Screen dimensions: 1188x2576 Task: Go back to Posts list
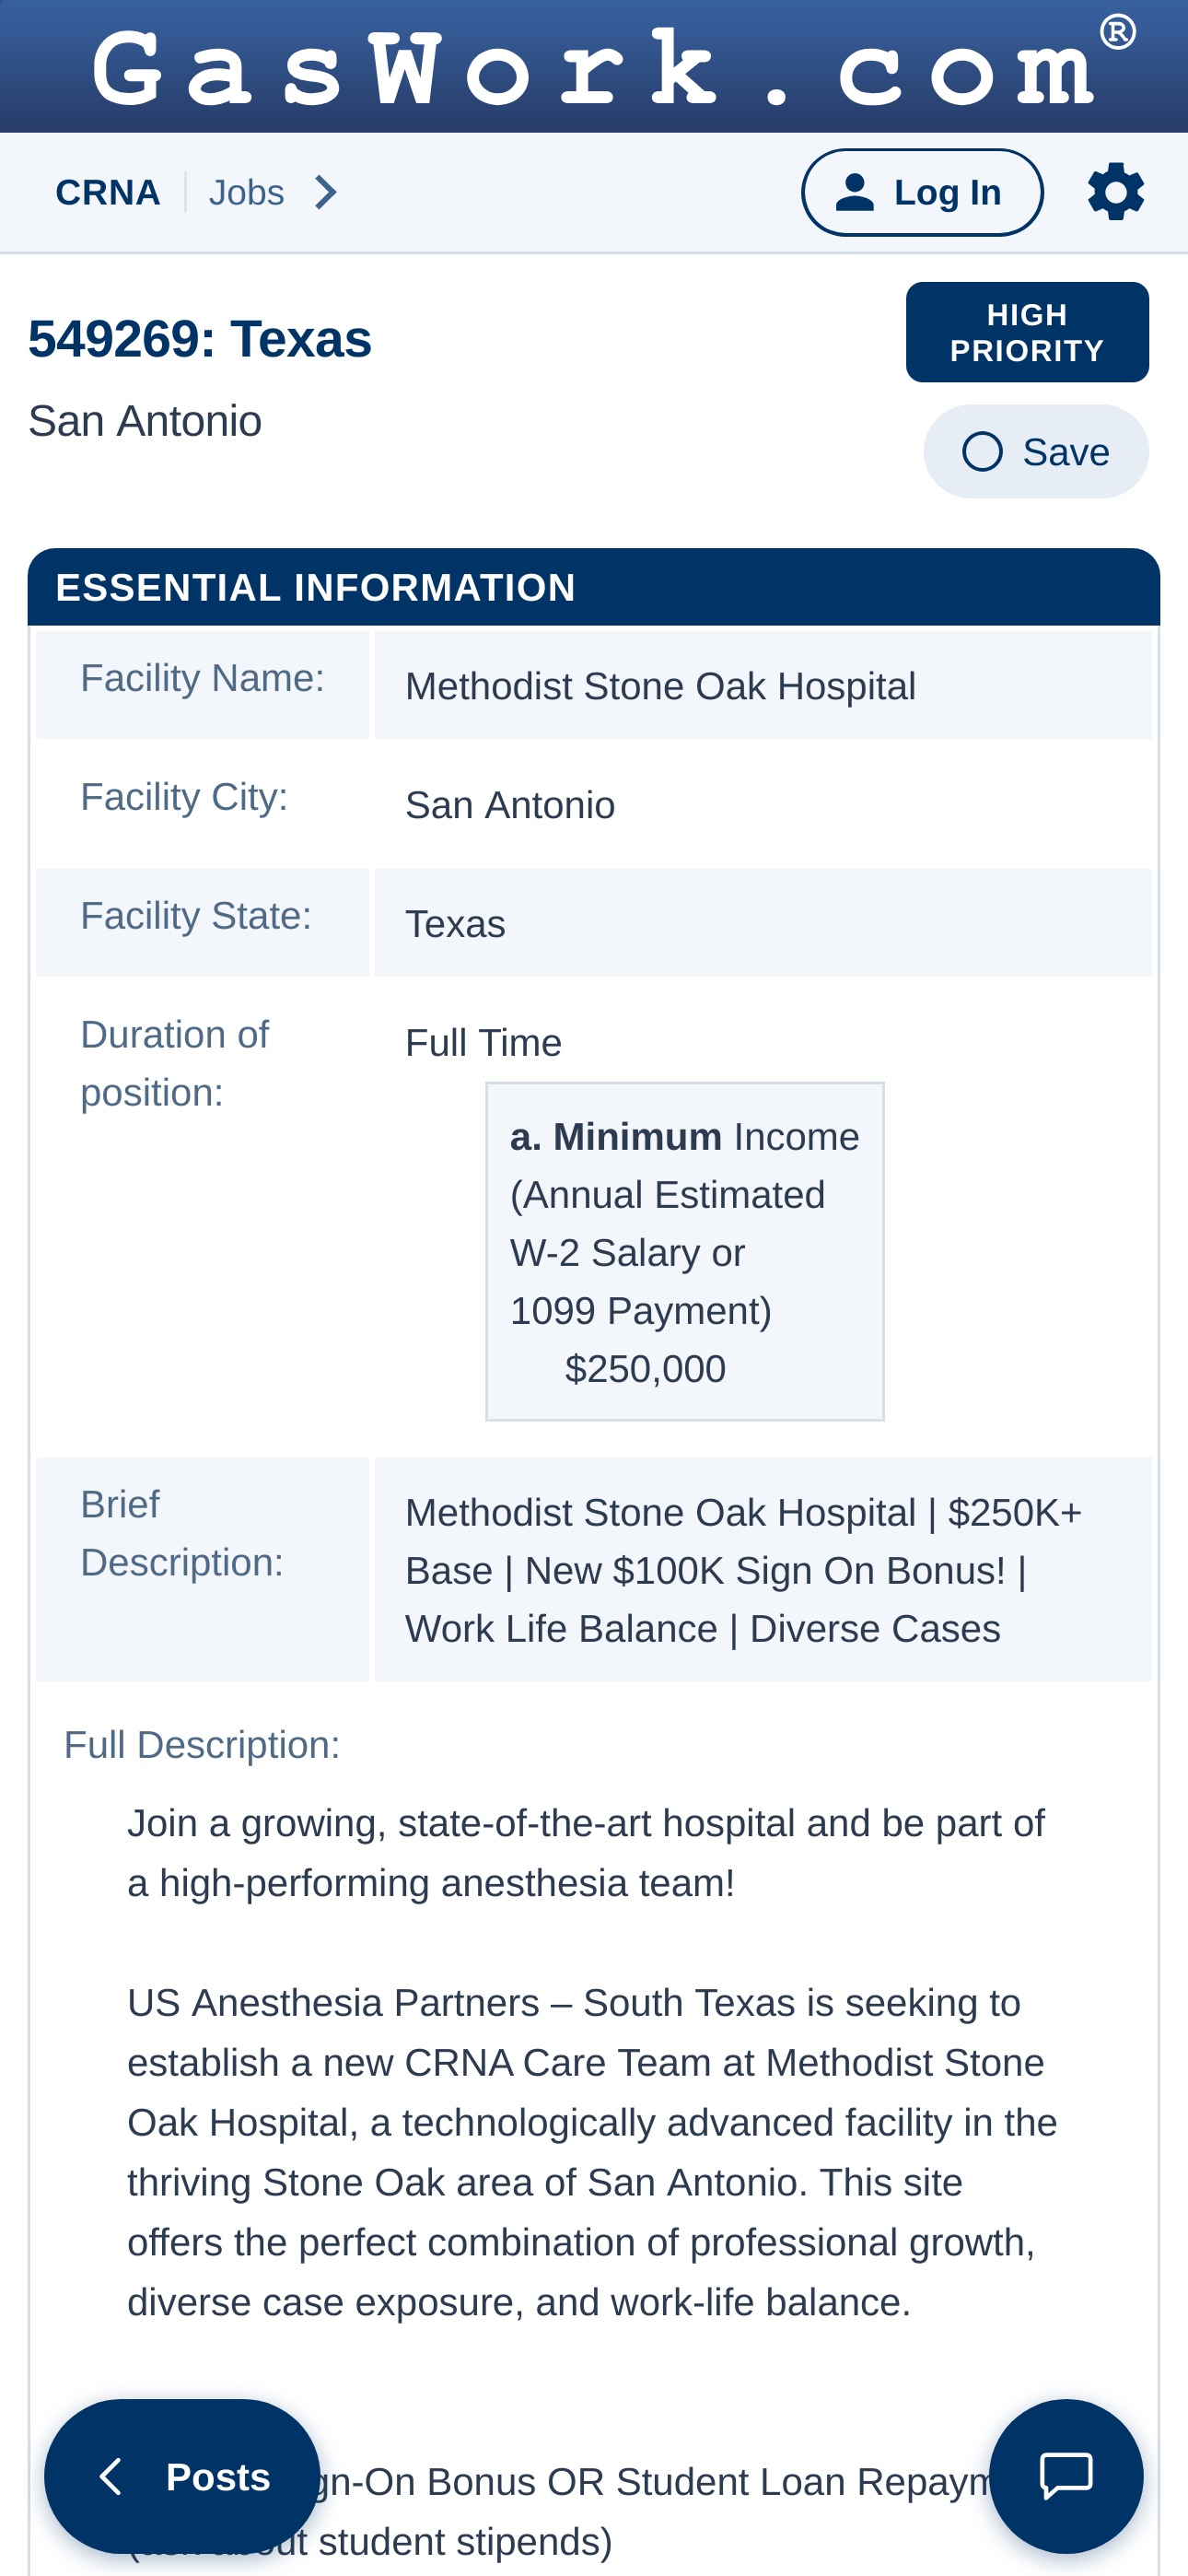(x=182, y=2476)
